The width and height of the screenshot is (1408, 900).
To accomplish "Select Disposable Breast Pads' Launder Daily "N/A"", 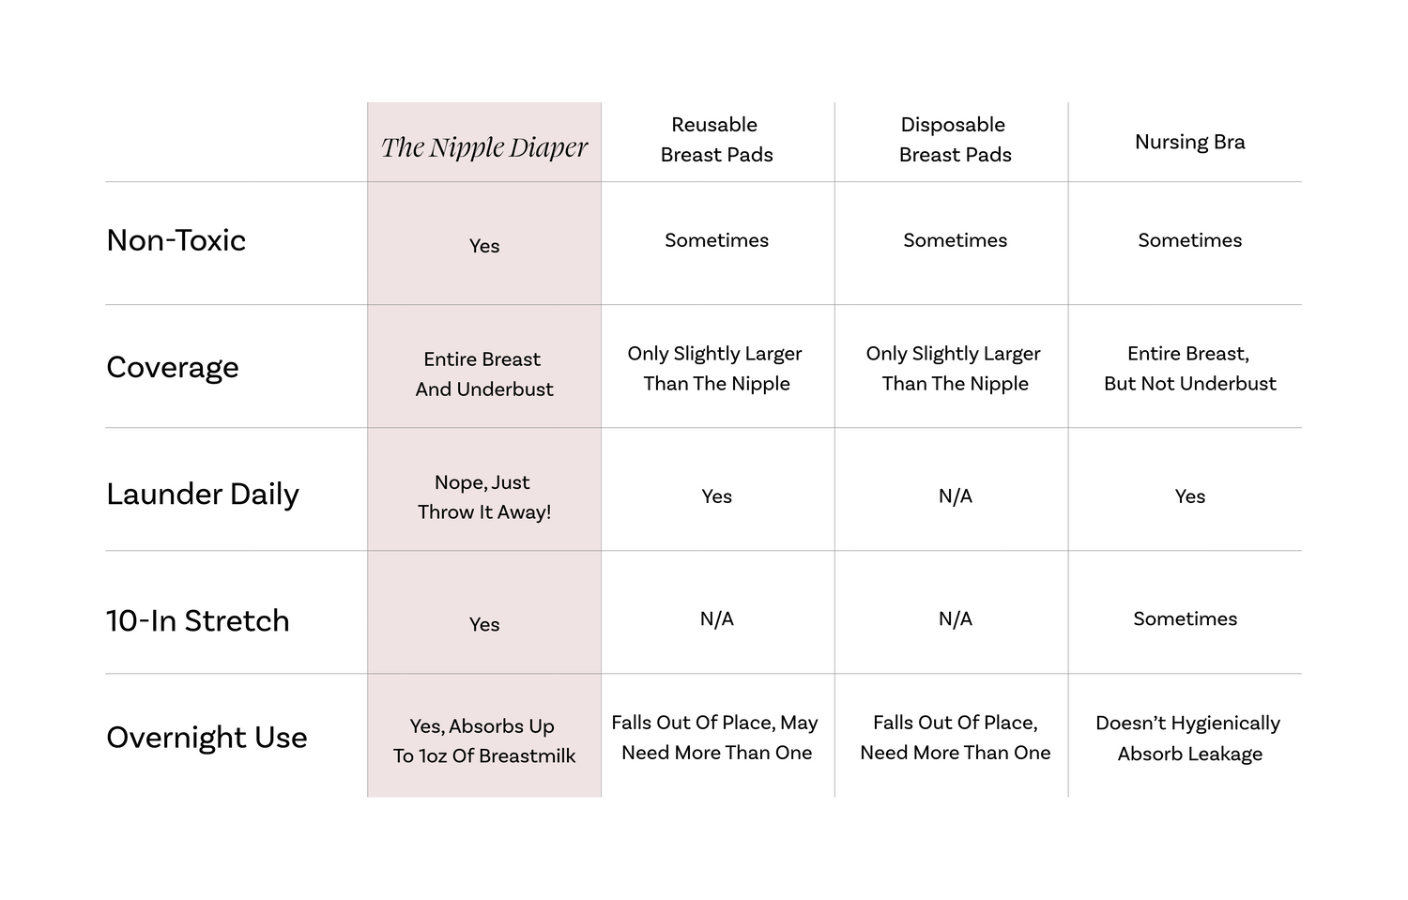I will pyautogui.click(x=955, y=496).
